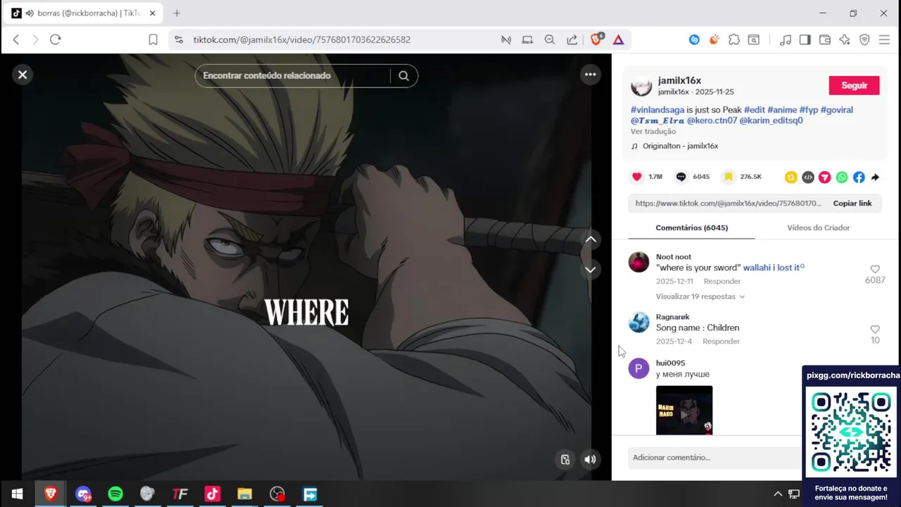The image size is (901, 507).
Task: Show hidden system tray icons
Action: (x=778, y=494)
